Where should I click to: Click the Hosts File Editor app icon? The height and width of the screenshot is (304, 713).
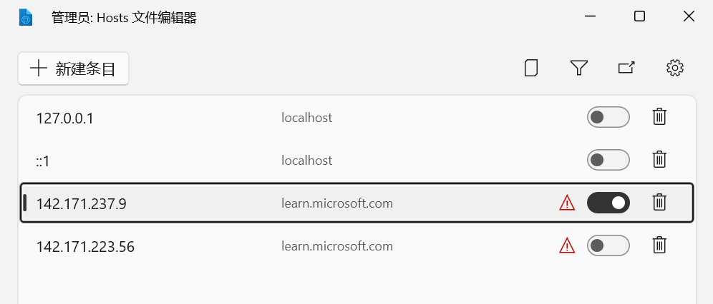[26, 17]
